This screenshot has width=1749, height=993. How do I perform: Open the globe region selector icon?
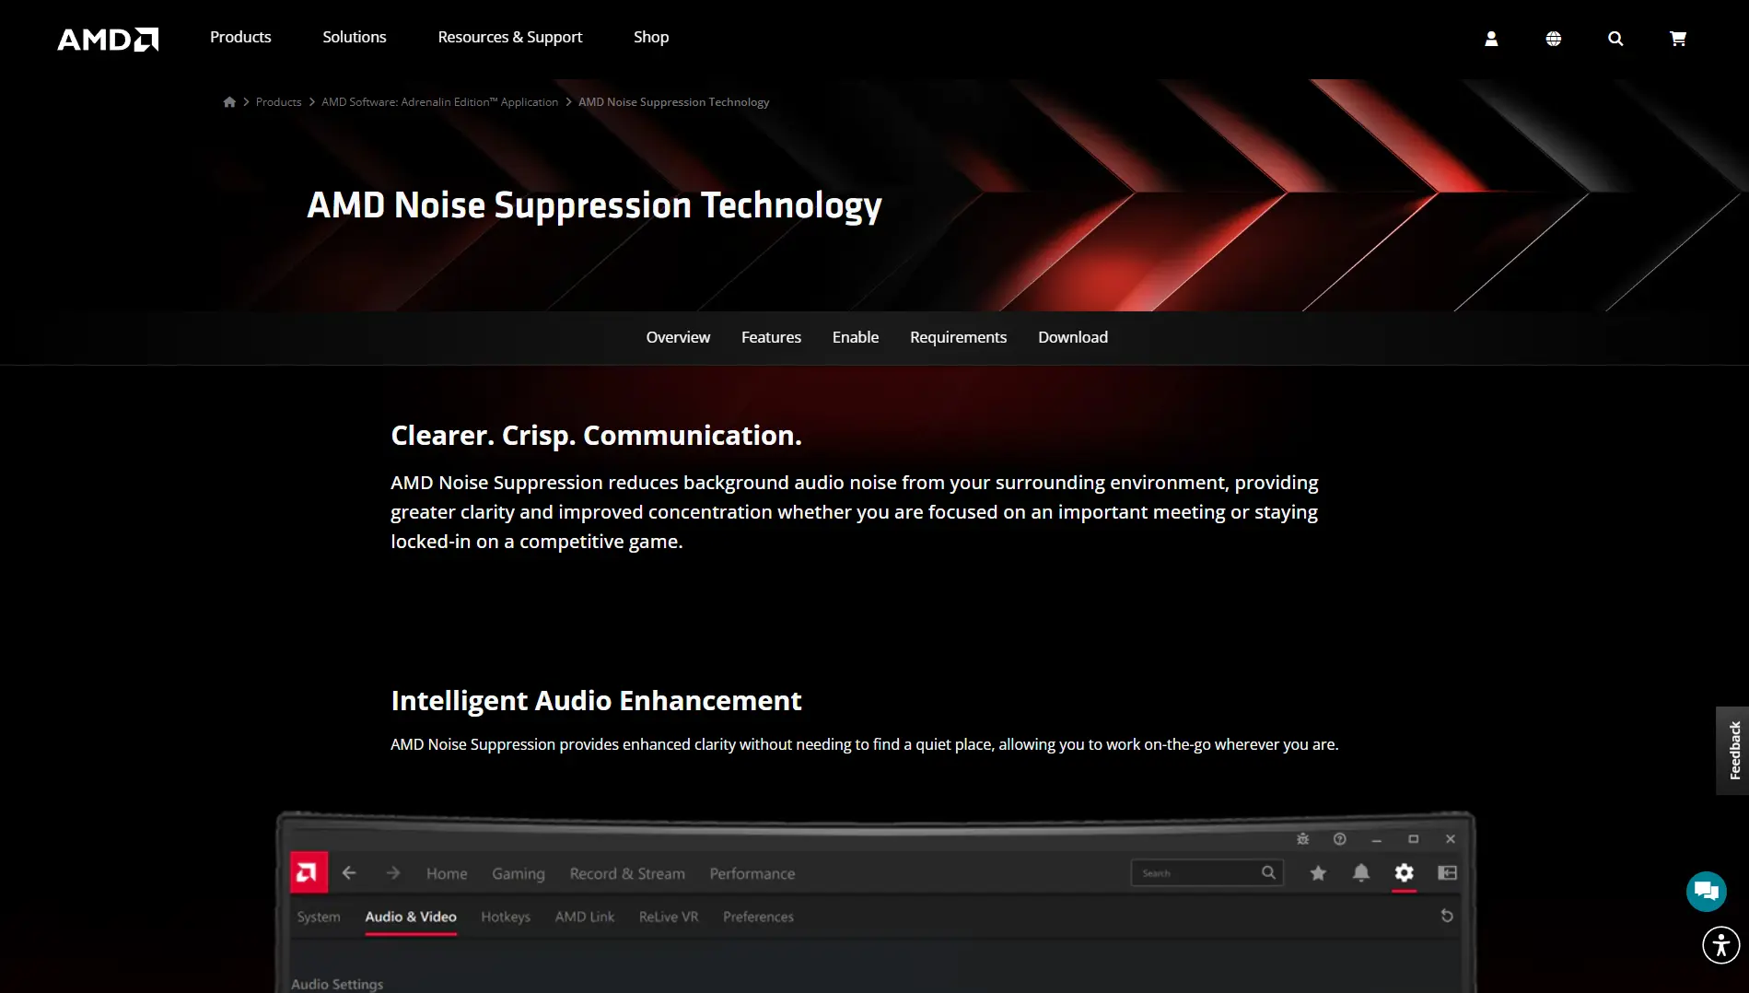(1553, 38)
